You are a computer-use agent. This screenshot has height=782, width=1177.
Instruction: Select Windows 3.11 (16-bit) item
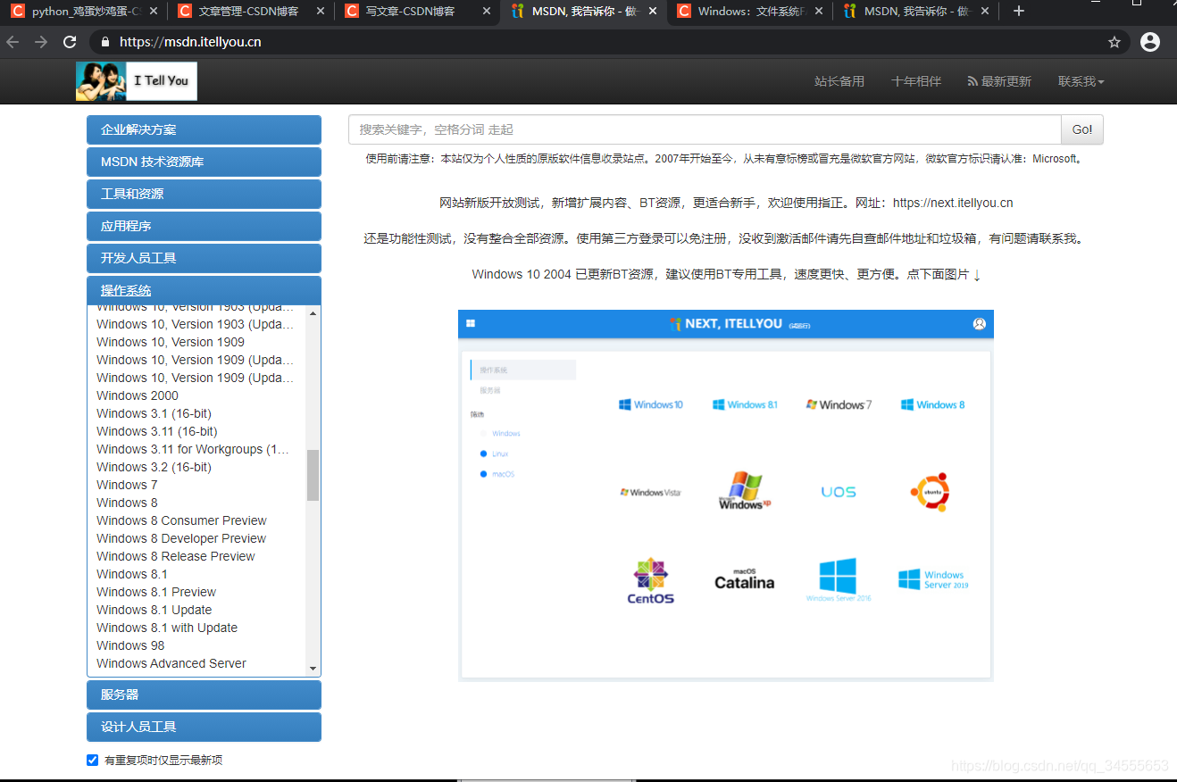pos(157,431)
